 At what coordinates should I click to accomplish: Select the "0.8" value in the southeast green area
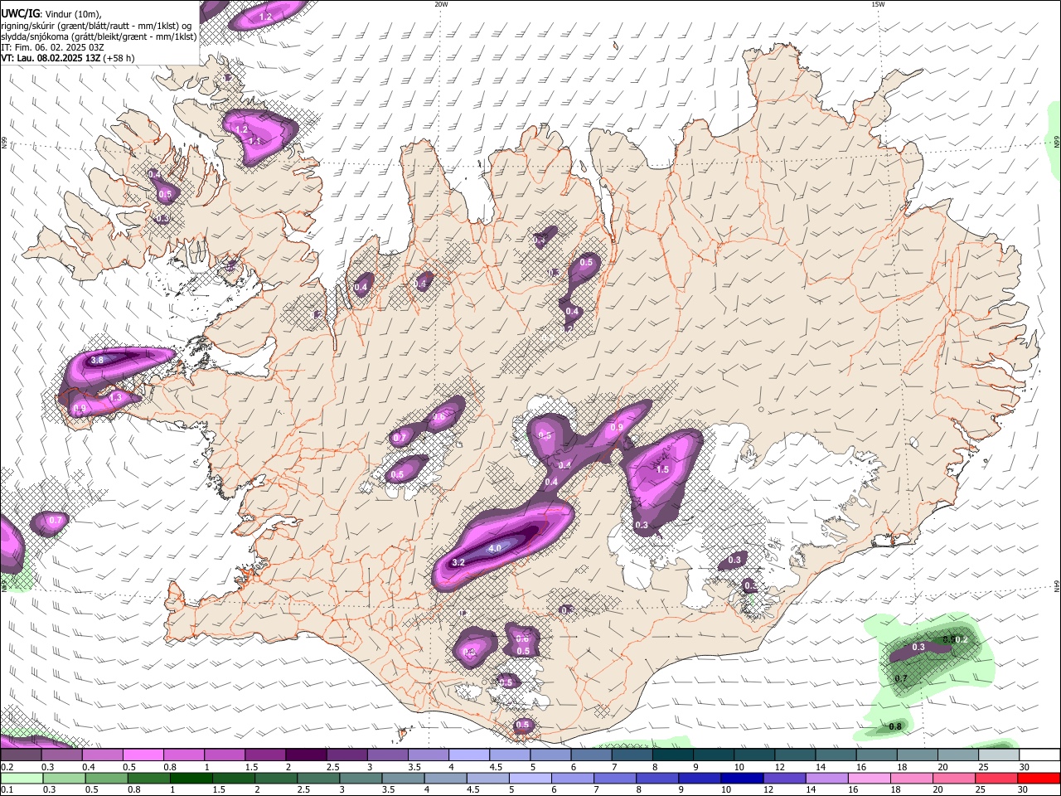point(895,726)
